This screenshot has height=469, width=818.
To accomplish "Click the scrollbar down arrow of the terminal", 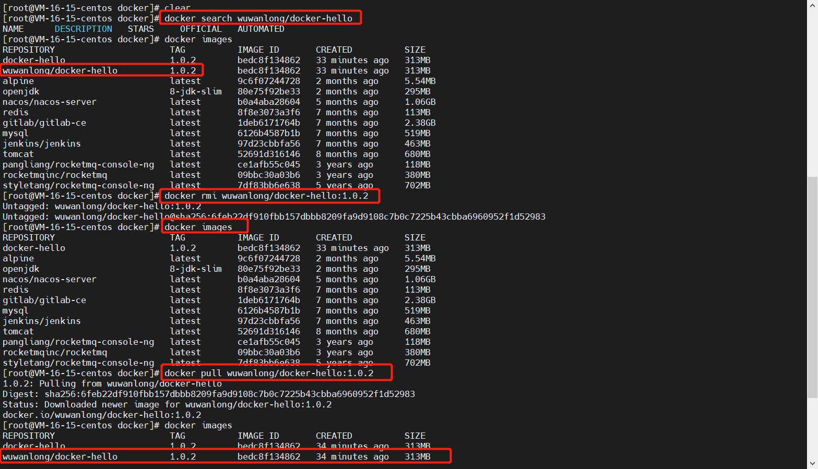I will click(x=812, y=463).
